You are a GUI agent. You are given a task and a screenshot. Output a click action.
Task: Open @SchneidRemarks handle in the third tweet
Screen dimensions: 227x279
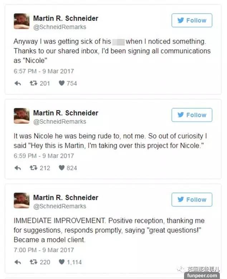coord(59,206)
